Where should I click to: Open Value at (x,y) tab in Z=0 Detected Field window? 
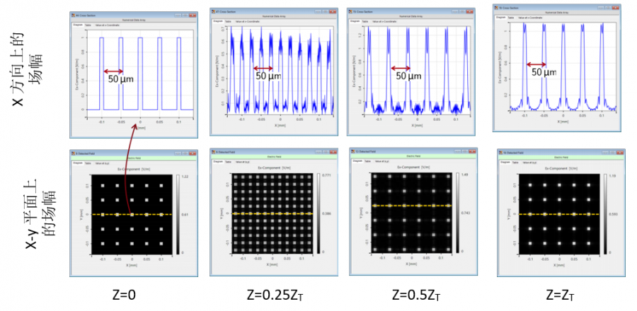(103, 163)
